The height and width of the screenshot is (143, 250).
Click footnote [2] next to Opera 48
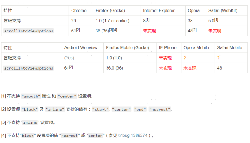coord(195,30)
